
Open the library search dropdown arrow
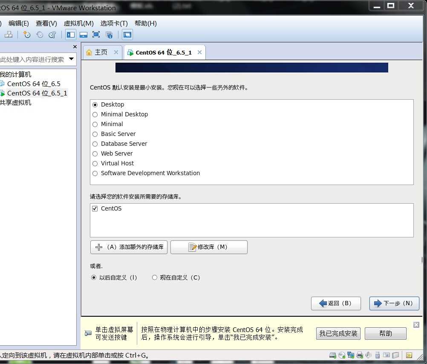coord(71,59)
